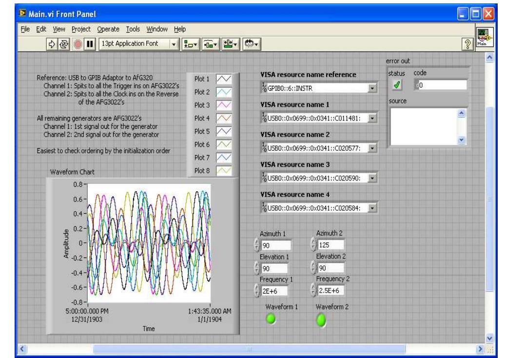Click the GPIB0::6::INSTR resource text
Viewport: 505px width, 358px height.
click(290, 88)
